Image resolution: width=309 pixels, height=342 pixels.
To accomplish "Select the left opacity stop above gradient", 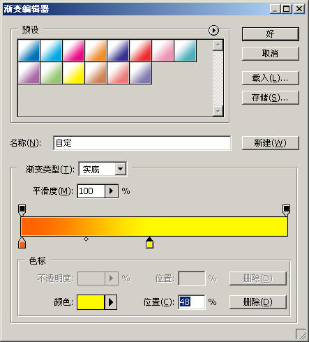I will coord(22,210).
